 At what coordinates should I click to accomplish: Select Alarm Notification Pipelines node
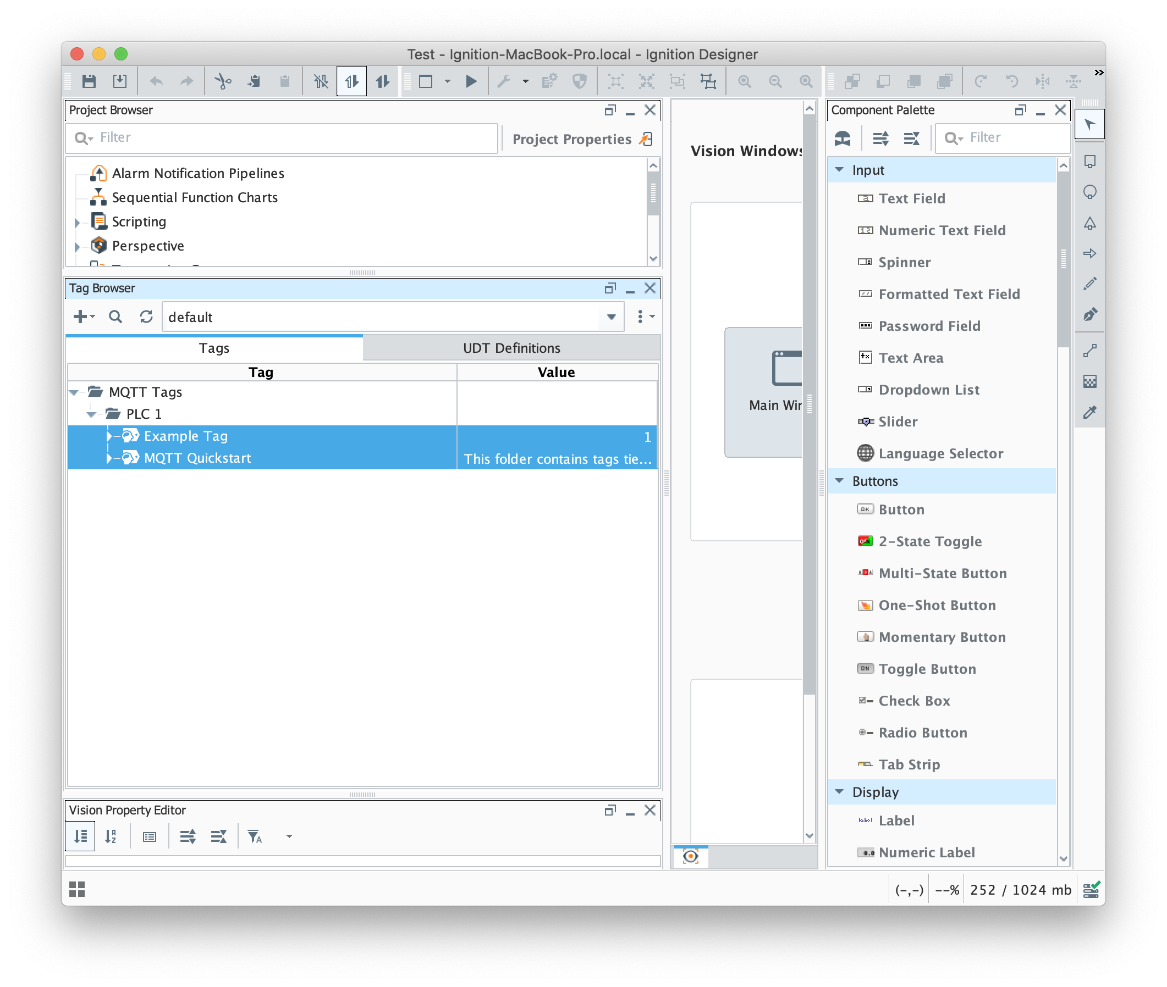tap(197, 174)
